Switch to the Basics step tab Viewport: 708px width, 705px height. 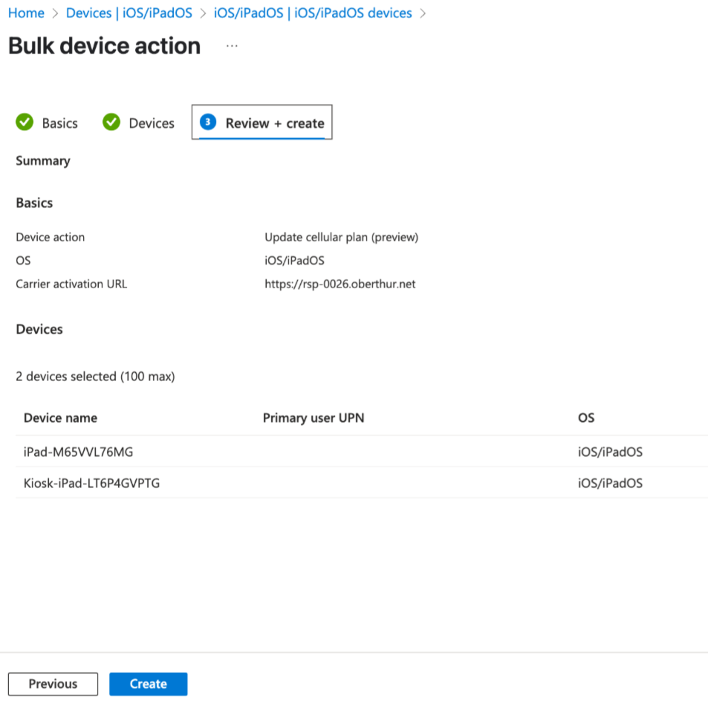click(59, 123)
